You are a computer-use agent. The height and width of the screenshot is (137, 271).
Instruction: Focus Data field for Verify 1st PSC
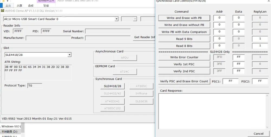pyautogui.click(x=238, y=64)
